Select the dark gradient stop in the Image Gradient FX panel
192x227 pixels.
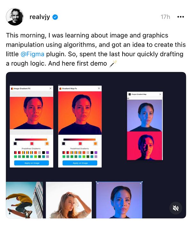(15, 143)
